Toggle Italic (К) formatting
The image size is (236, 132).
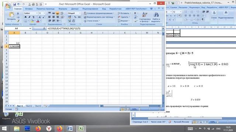[x=29, y=17]
